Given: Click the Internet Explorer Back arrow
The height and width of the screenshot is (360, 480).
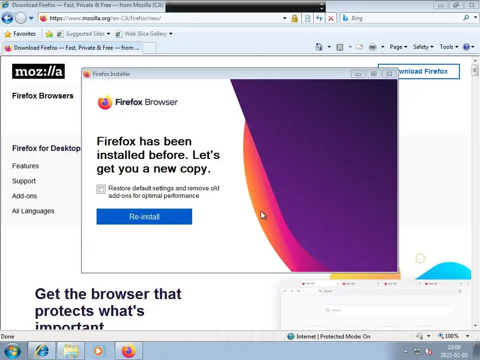Looking at the screenshot, I should [7, 18].
